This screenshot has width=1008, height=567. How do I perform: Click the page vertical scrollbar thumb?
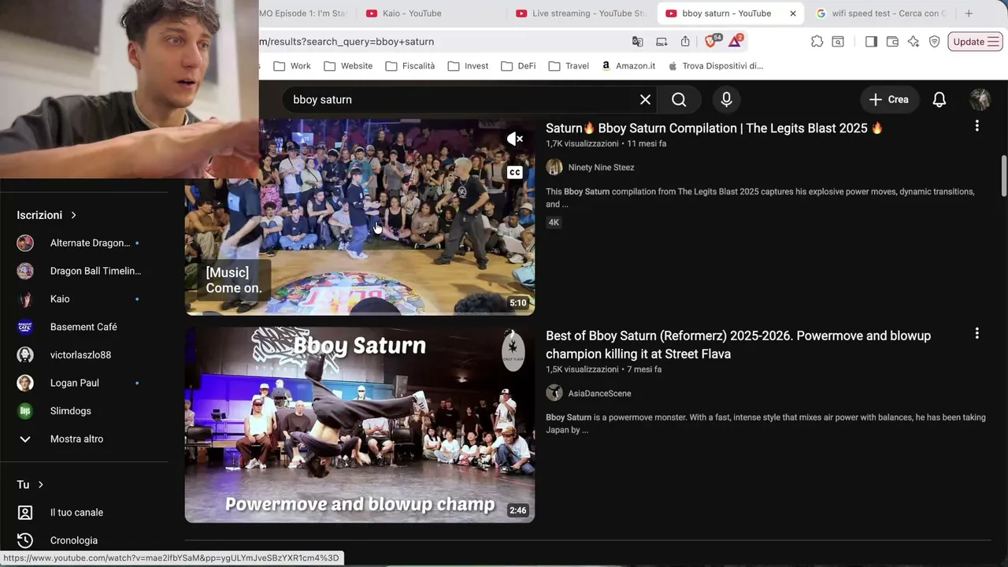click(1003, 176)
